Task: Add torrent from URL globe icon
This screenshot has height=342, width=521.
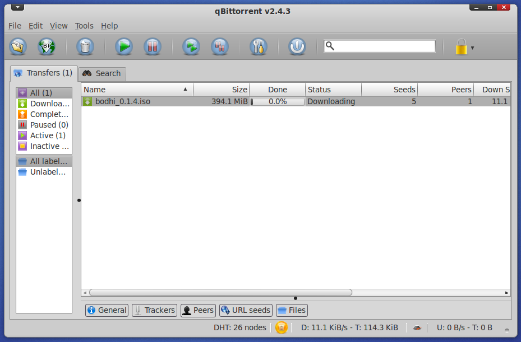Action: (x=47, y=46)
